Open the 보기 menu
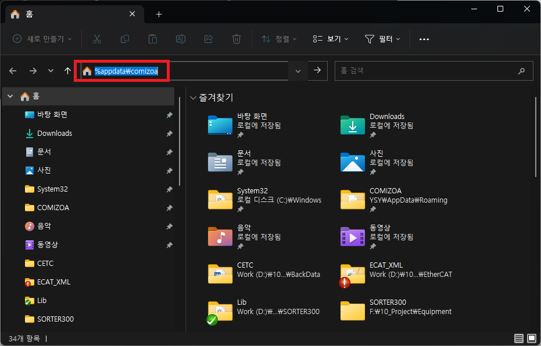The height and width of the screenshot is (346, 541). [331, 39]
